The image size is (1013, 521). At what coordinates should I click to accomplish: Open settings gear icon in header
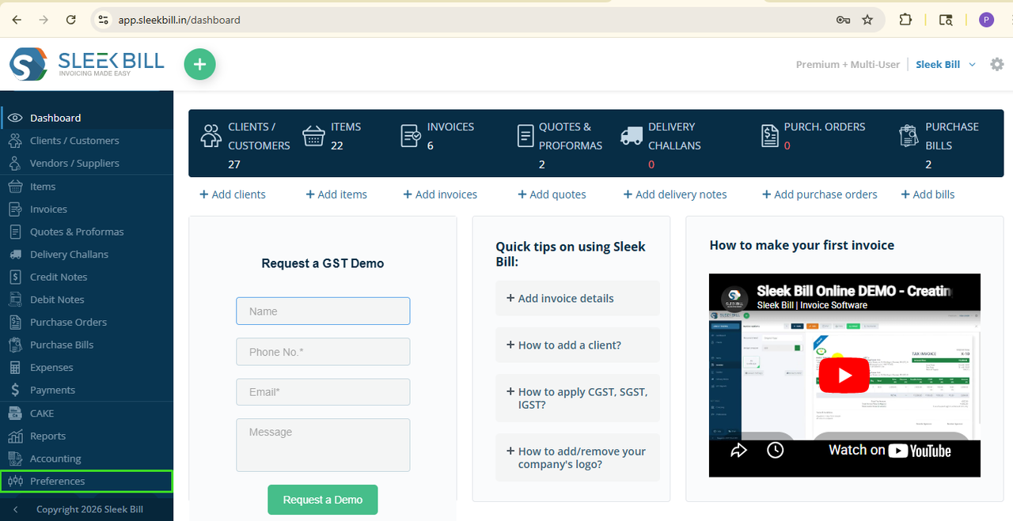pyautogui.click(x=997, y=65)
